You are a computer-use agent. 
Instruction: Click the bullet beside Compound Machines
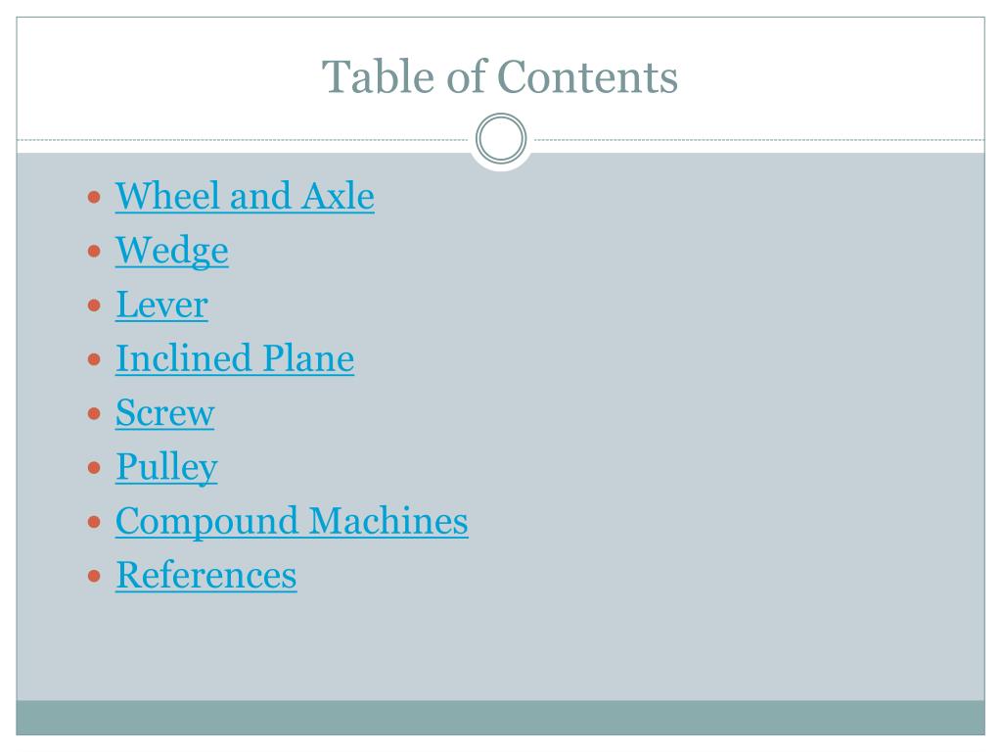[94, 523]
